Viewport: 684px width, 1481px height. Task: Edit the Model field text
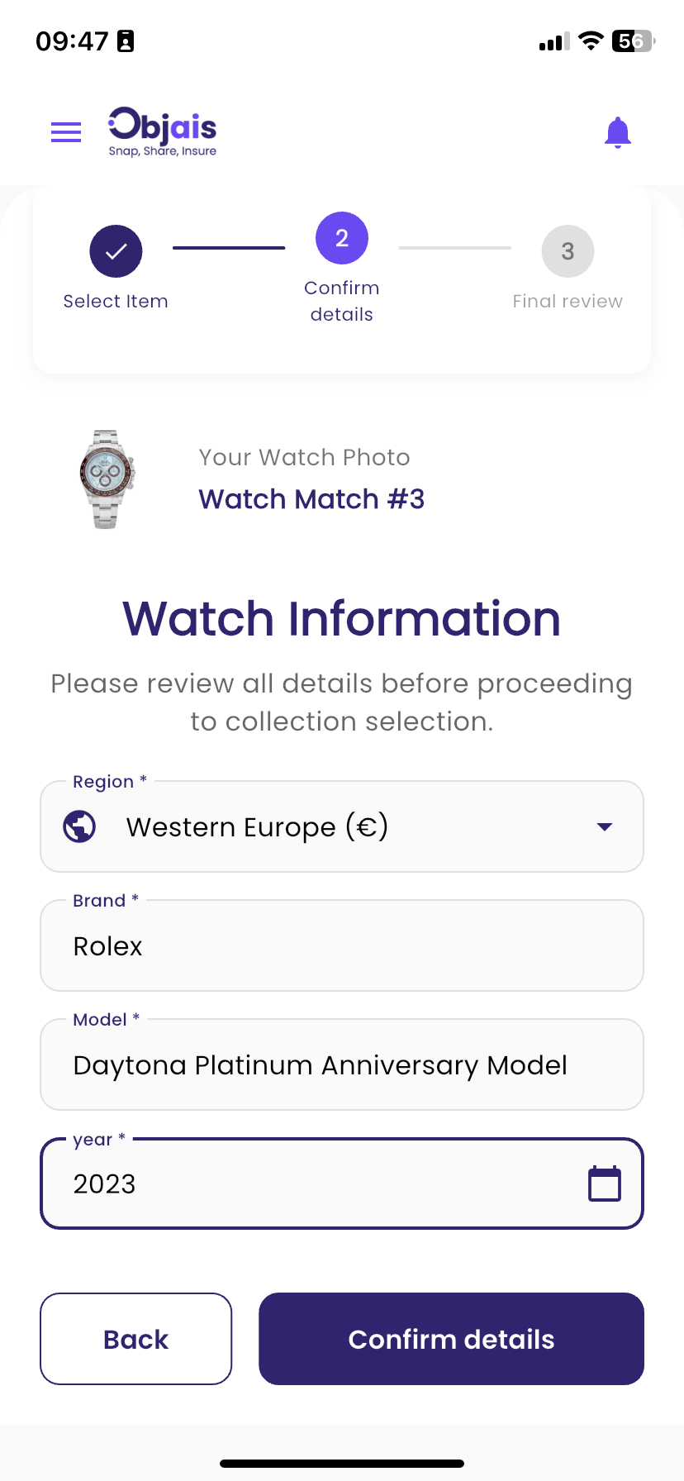pos(342,1064)
